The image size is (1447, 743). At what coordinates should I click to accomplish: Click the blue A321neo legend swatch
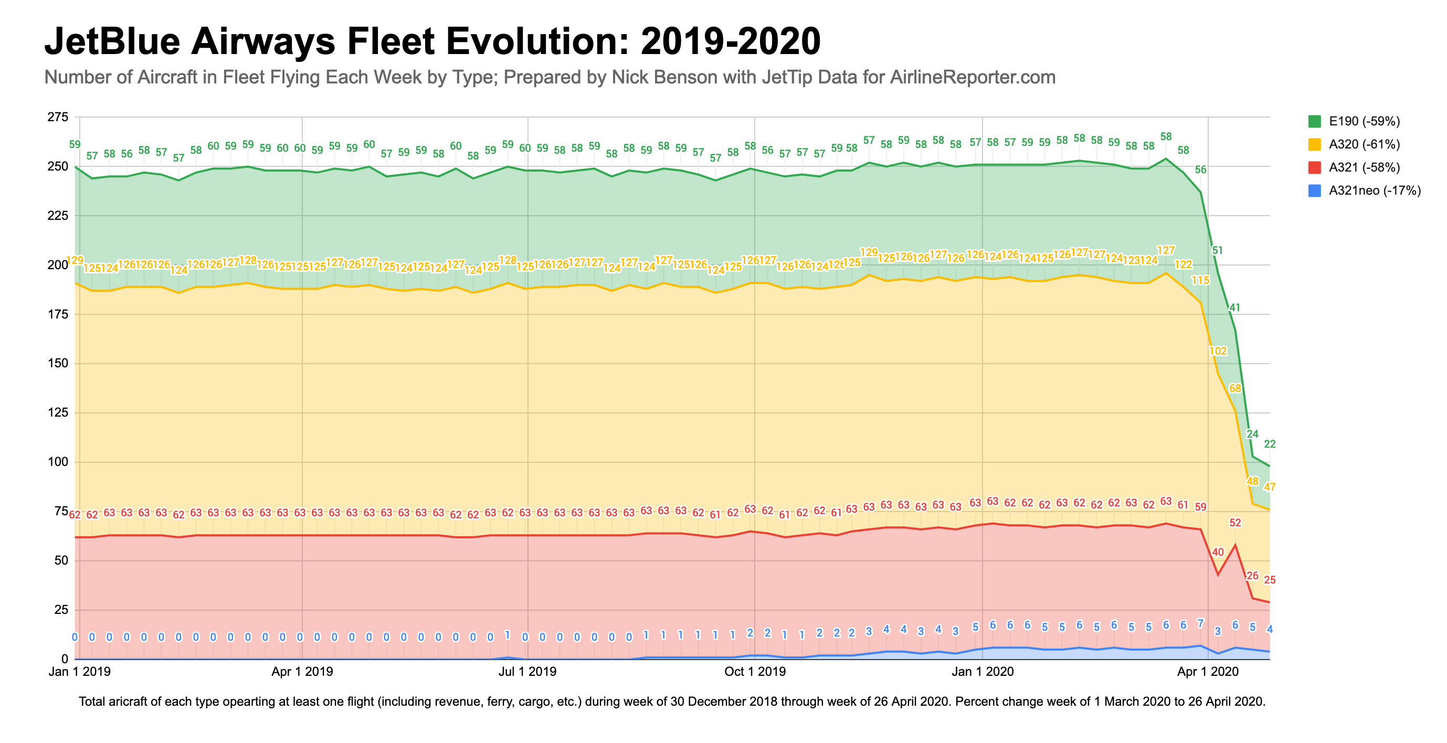tap(1314, 190)
